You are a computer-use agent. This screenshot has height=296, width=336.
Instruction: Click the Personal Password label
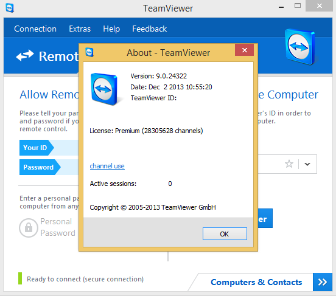pyautogui.click(x=58, y=227)
